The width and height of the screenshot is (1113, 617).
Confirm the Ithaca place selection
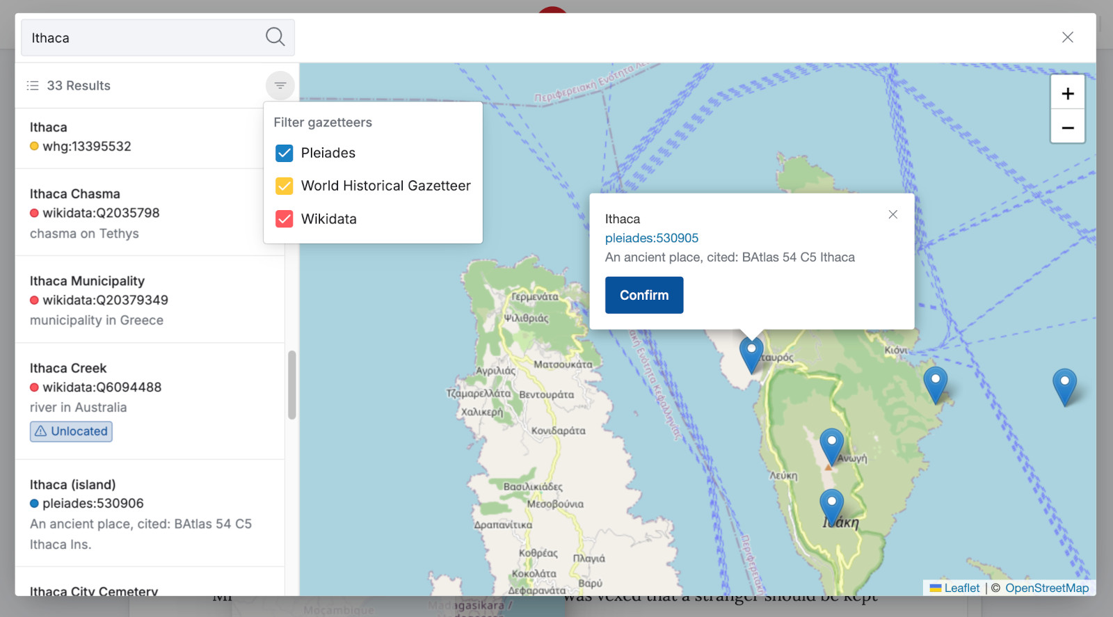[644, 295]
